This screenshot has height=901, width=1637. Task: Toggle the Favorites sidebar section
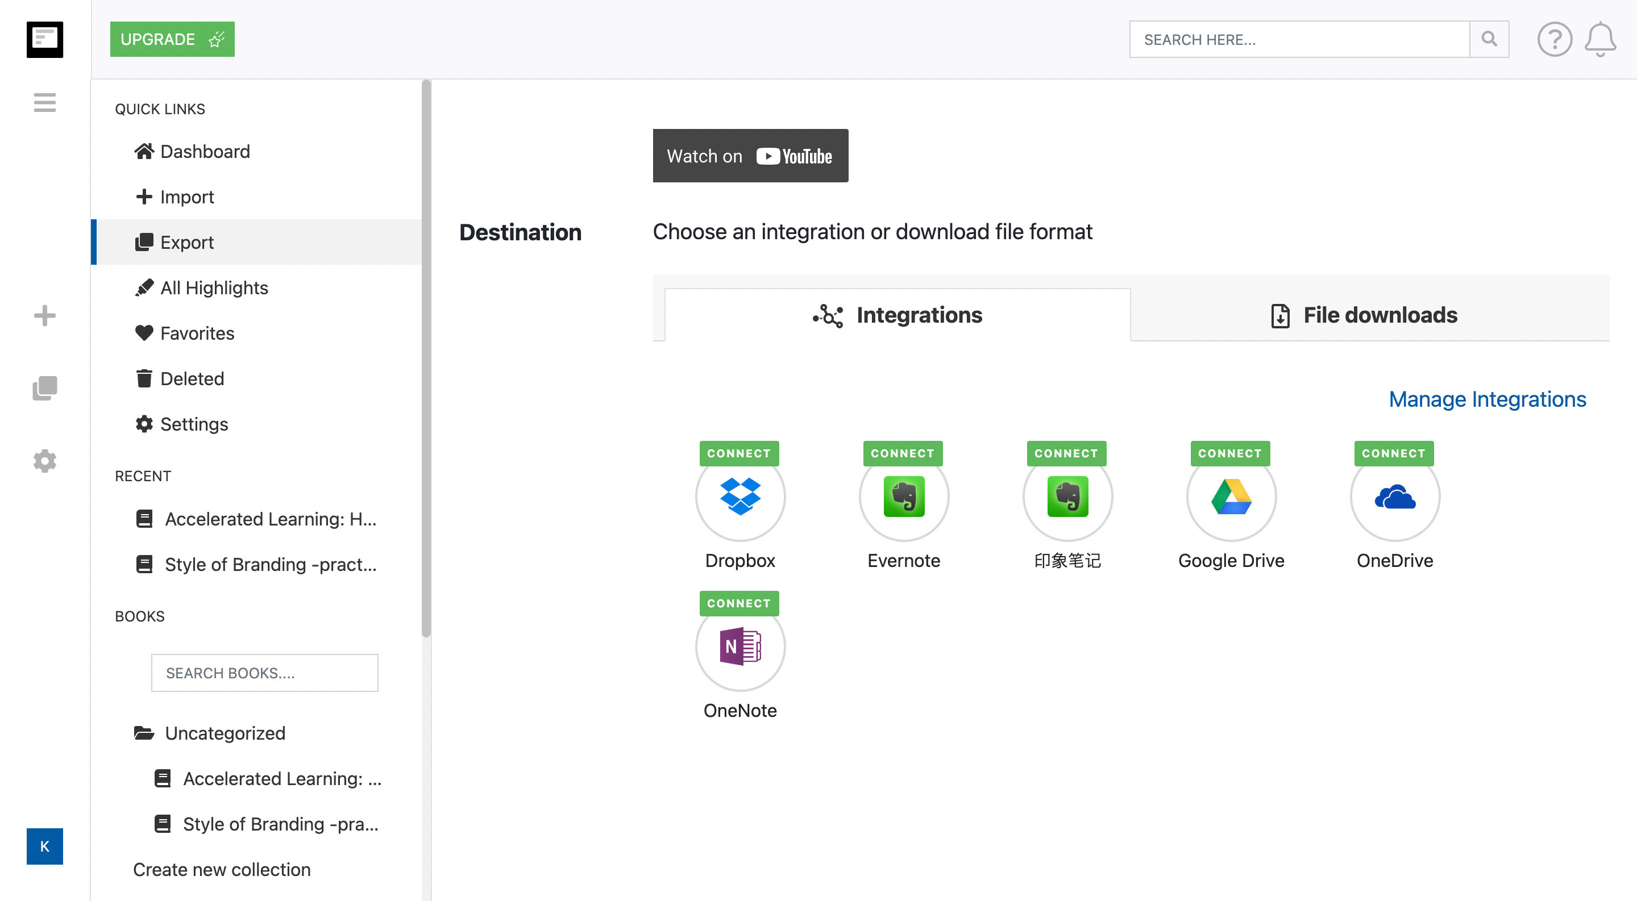[x=198, y=333]
